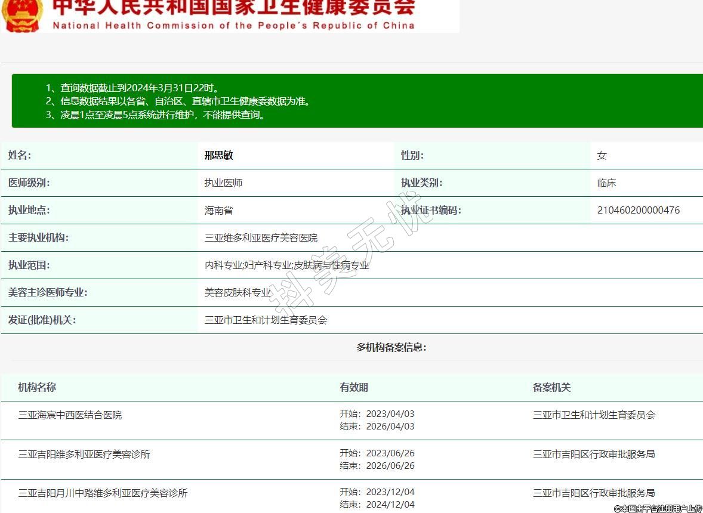Click the national emblem logo
The image size is (703, 513).
click(x=22, y=14)
